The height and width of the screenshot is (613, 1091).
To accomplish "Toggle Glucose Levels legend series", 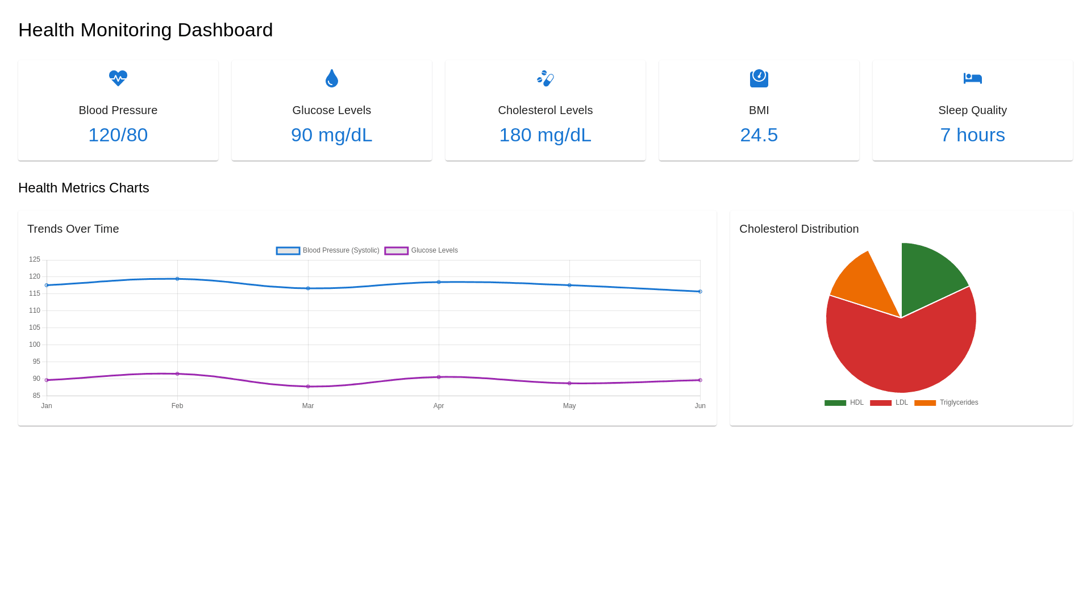I will tap(421, 250).
